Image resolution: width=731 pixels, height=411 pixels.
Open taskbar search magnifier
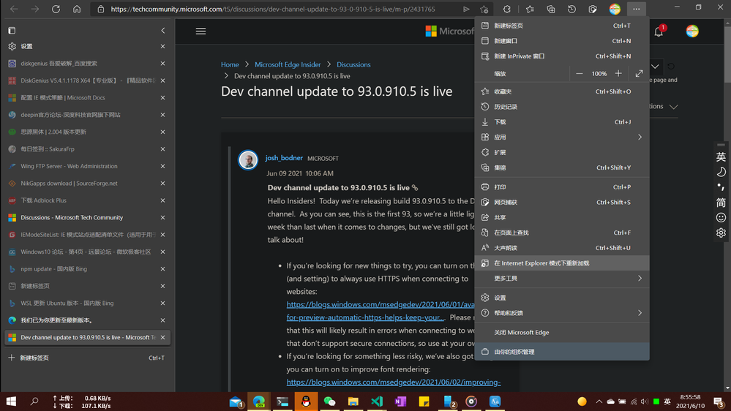pyautogui.click(x=34, y=401)
